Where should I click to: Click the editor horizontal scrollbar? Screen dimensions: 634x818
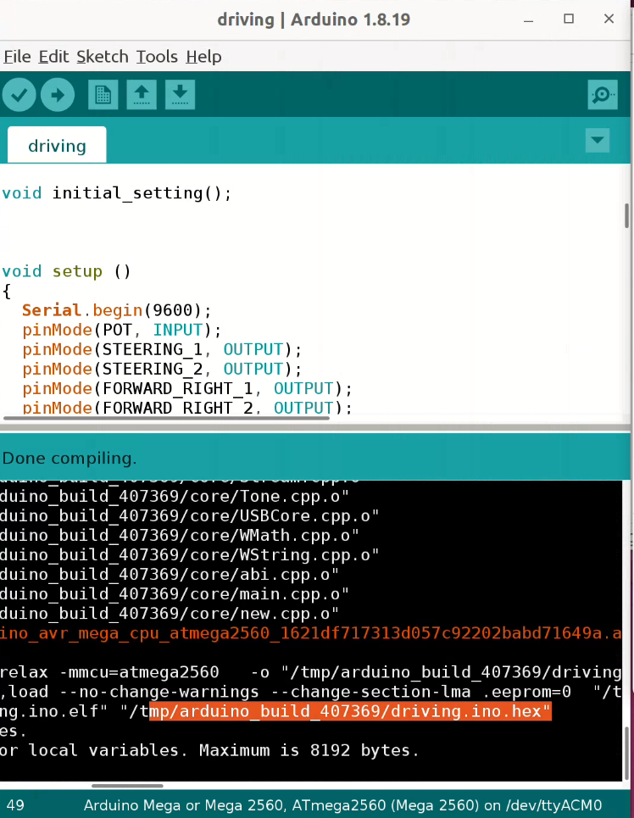click(x=166, y=418)
